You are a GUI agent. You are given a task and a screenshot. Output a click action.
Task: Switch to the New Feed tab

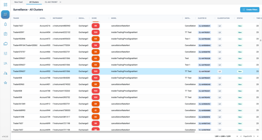coord(18,2)
